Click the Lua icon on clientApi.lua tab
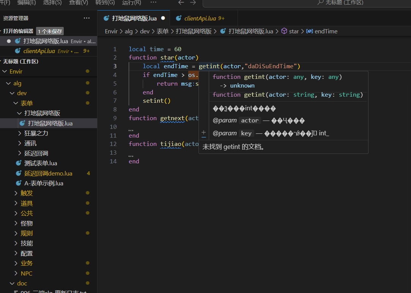This screenshot has height=293, width=411. 178,18
